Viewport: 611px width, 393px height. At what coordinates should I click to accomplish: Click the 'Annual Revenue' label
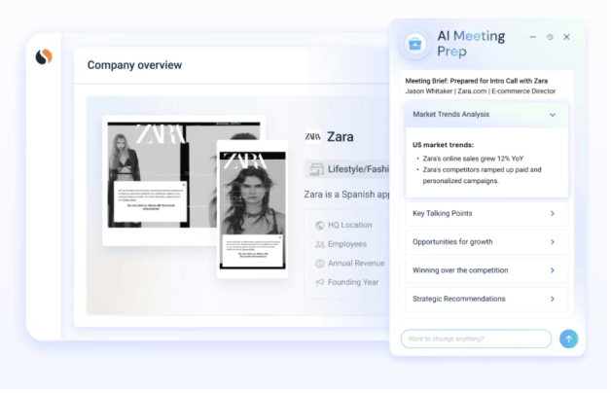pos(356,264)
